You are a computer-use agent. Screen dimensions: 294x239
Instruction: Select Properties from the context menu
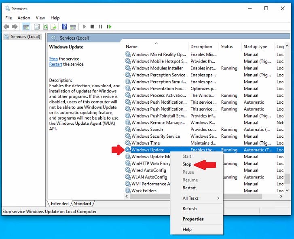click(x=193, y=219)
